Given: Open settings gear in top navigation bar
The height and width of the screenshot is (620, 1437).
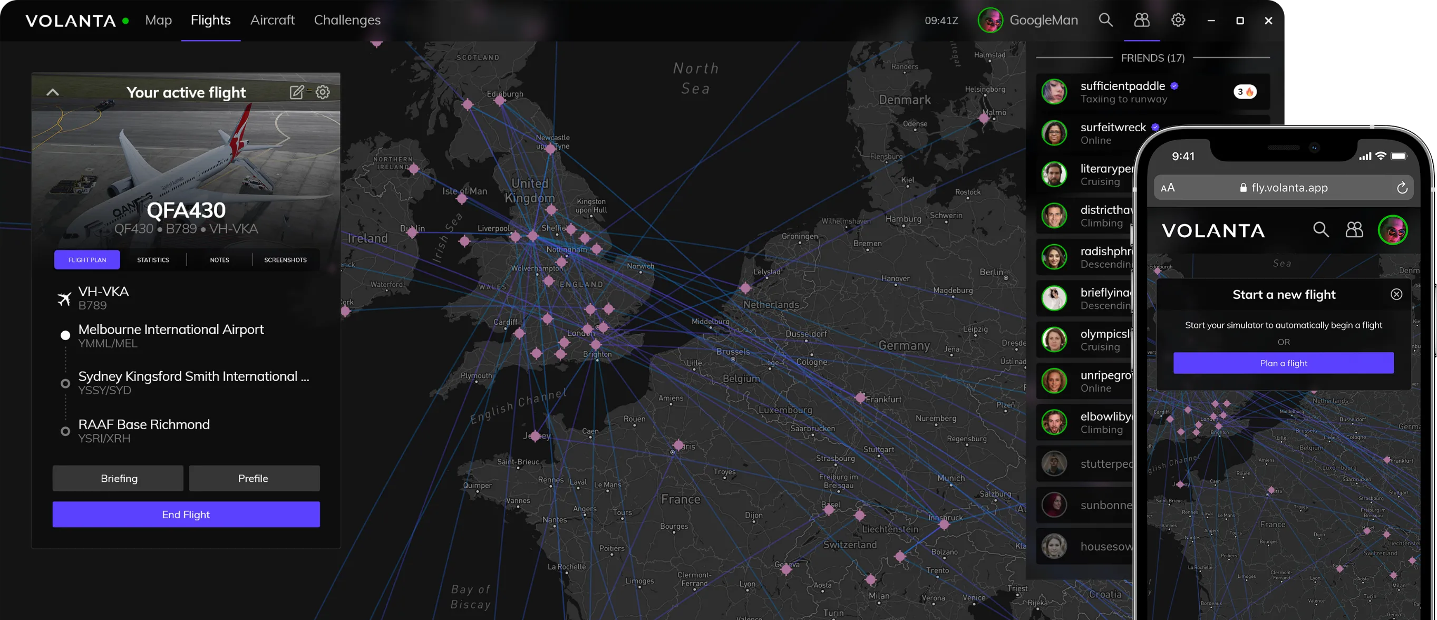Looking at the screenshot, I should (x=1178, y=20).
